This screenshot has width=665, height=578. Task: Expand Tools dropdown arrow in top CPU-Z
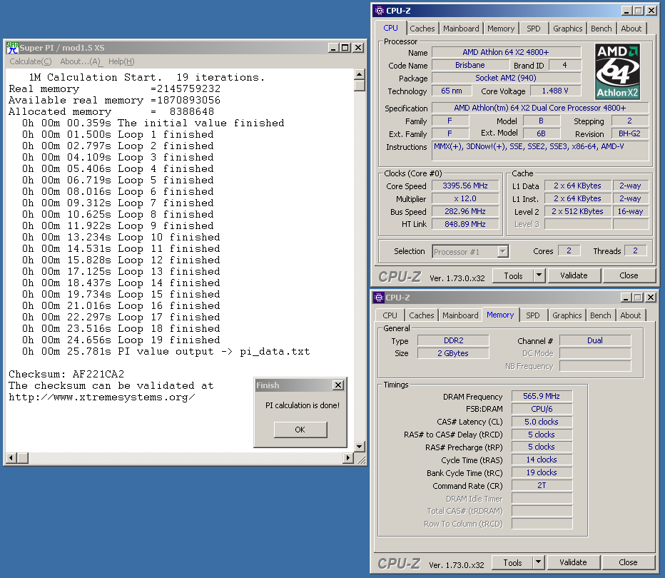click(539, 275)
